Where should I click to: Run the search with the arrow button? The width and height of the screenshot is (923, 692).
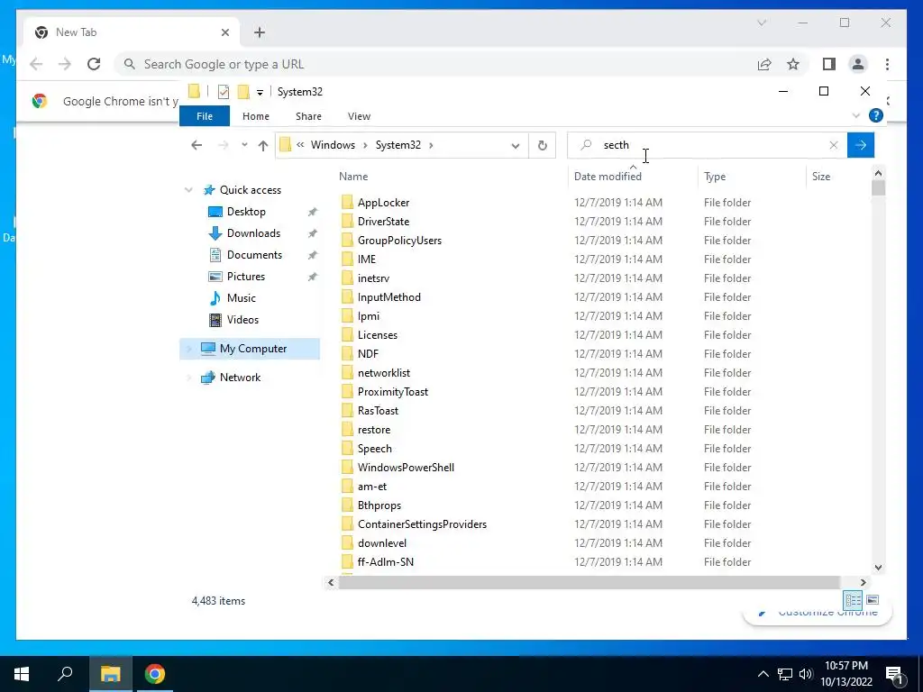[861, 145]
